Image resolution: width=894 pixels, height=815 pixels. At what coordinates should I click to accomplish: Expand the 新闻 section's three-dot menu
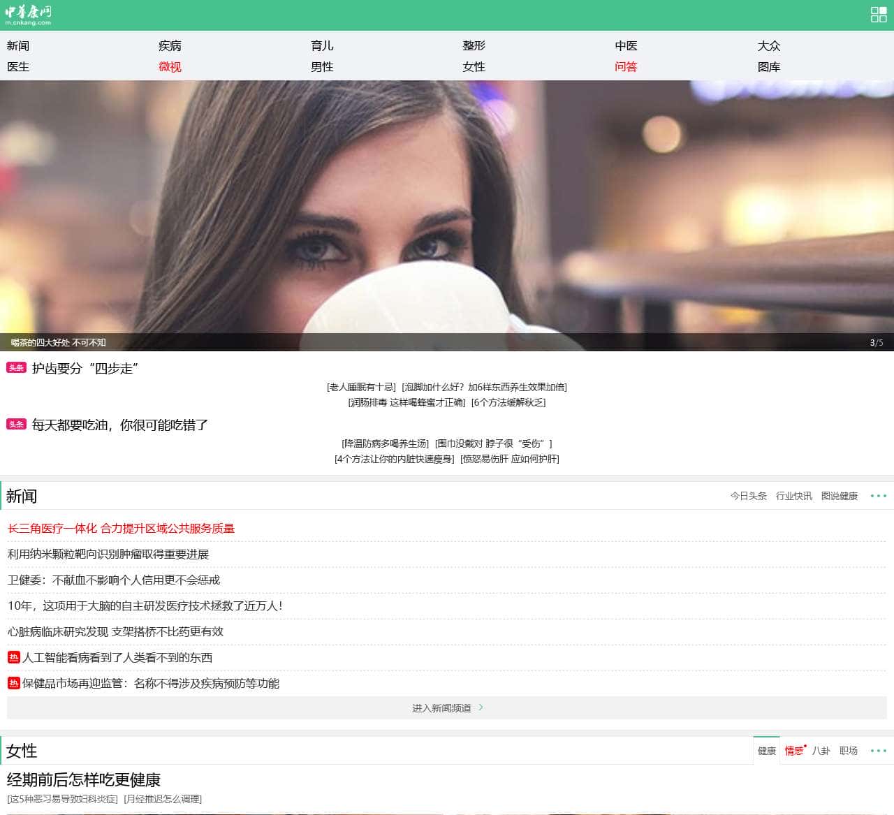(878, 496)
